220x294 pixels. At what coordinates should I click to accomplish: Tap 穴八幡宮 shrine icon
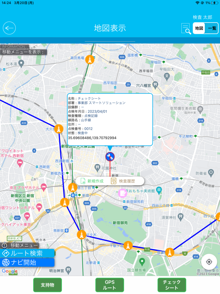click(x=155, y=85)
